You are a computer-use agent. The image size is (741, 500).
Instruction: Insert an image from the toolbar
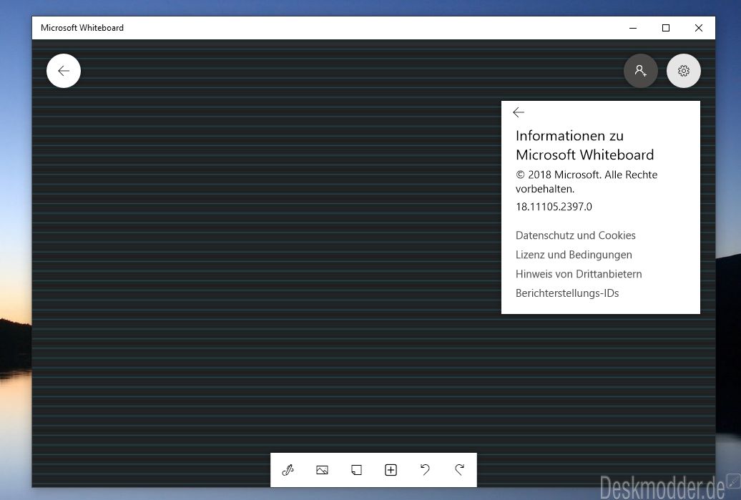[322, 470]
